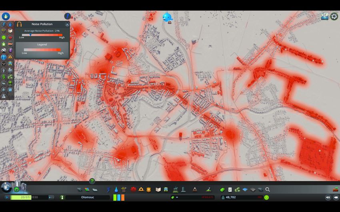
Task: Open the Zoning tool menu
Action: [87, 190]
